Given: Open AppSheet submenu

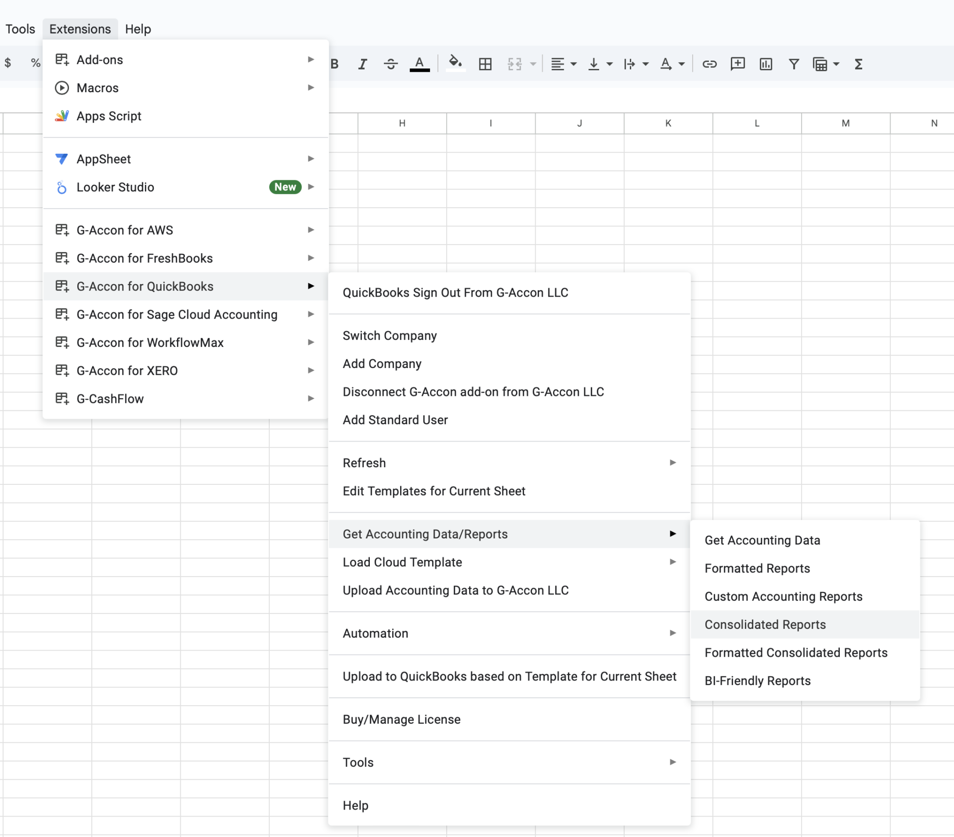Looking at the screenshot, I should click(185, 159).
